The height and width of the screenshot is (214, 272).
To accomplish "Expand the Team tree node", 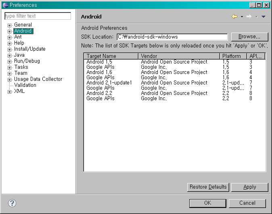I will pyautogui.click(x=9, y=74).
